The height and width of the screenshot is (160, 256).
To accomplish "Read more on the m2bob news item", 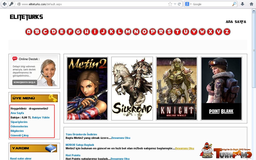I will (x=185, y=148).
